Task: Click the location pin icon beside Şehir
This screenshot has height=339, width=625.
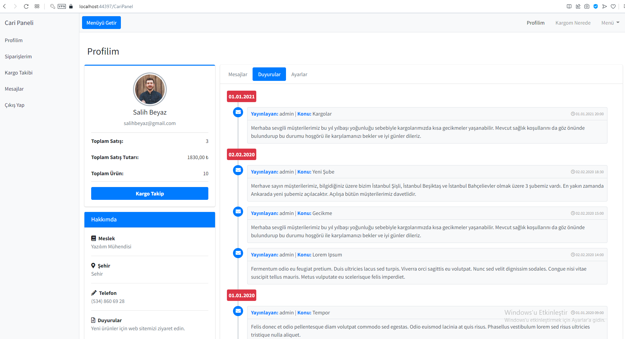Action: [x=93, y=266]
